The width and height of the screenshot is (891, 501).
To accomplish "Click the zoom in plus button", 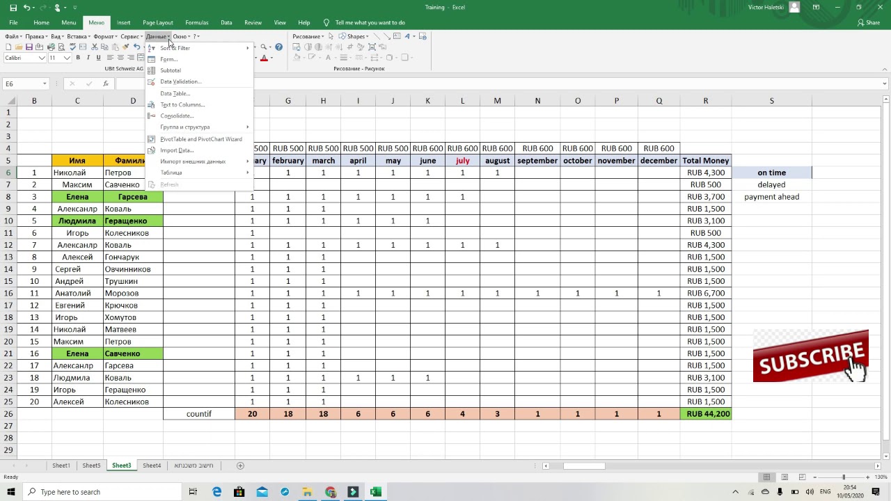I will click(869, 477).
